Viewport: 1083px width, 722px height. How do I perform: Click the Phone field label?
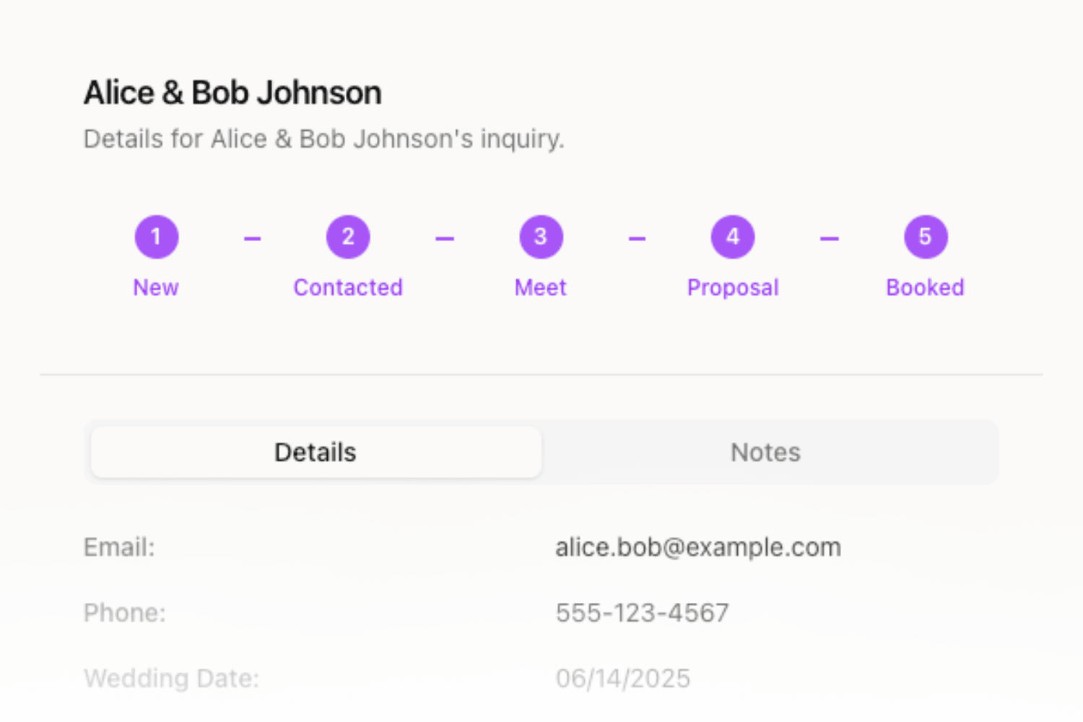125,613
